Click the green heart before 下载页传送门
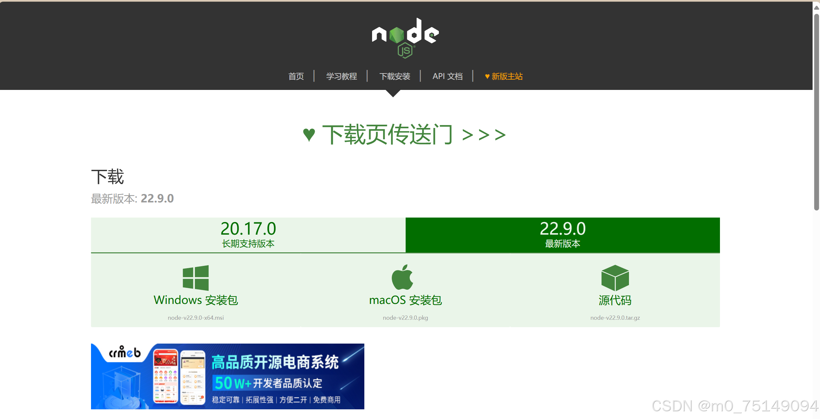Screen dimensions: 820x419 309,134
